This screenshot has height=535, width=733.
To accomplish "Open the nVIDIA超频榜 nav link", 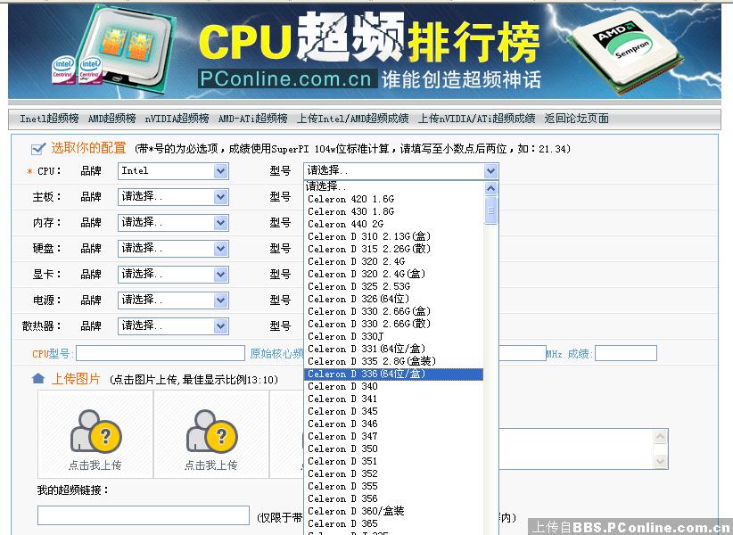I will click(x=177, y=119).
